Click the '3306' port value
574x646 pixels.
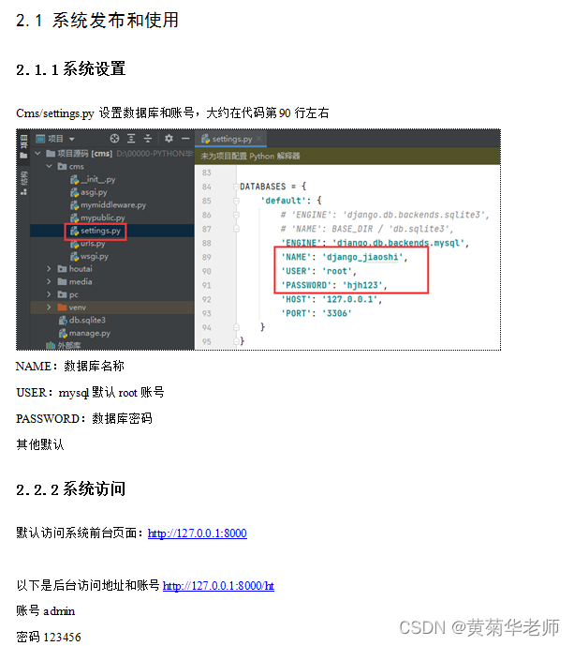336,313
